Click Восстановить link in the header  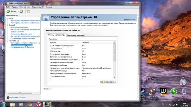click(130, 20)
